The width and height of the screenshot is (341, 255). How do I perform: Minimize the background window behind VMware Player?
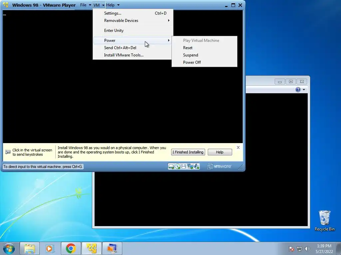click(280, 82)
